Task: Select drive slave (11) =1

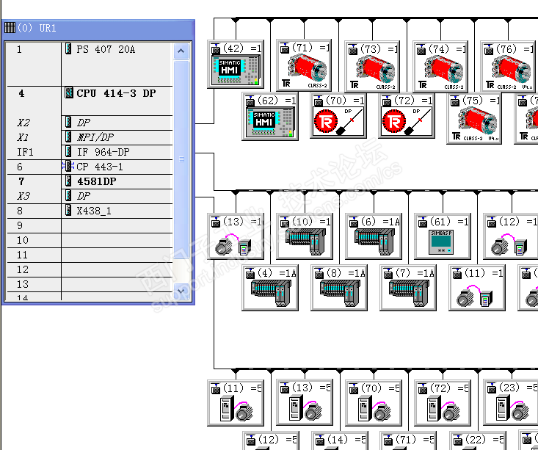Action: pyautogui.click(x=477, y=288)
